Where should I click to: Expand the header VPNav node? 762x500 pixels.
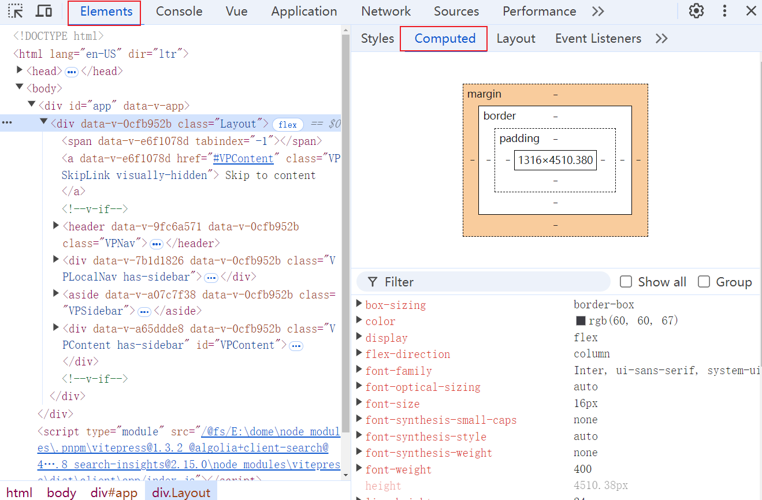click(x=56, y=226)
